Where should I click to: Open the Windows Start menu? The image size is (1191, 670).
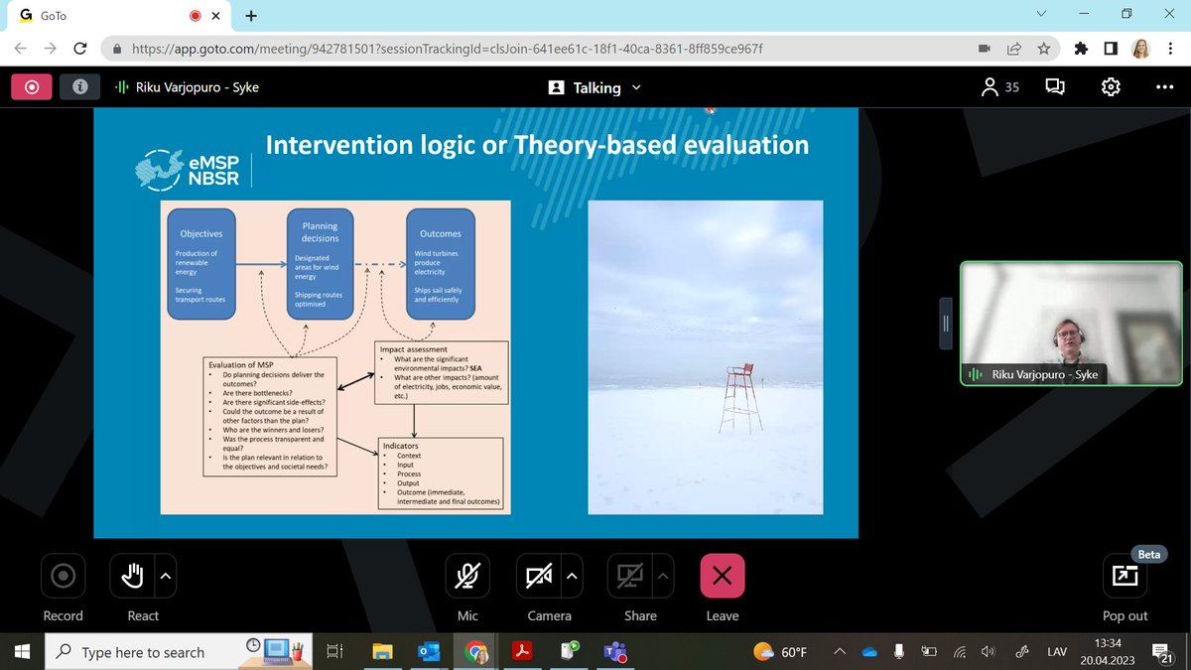point(22,652)
